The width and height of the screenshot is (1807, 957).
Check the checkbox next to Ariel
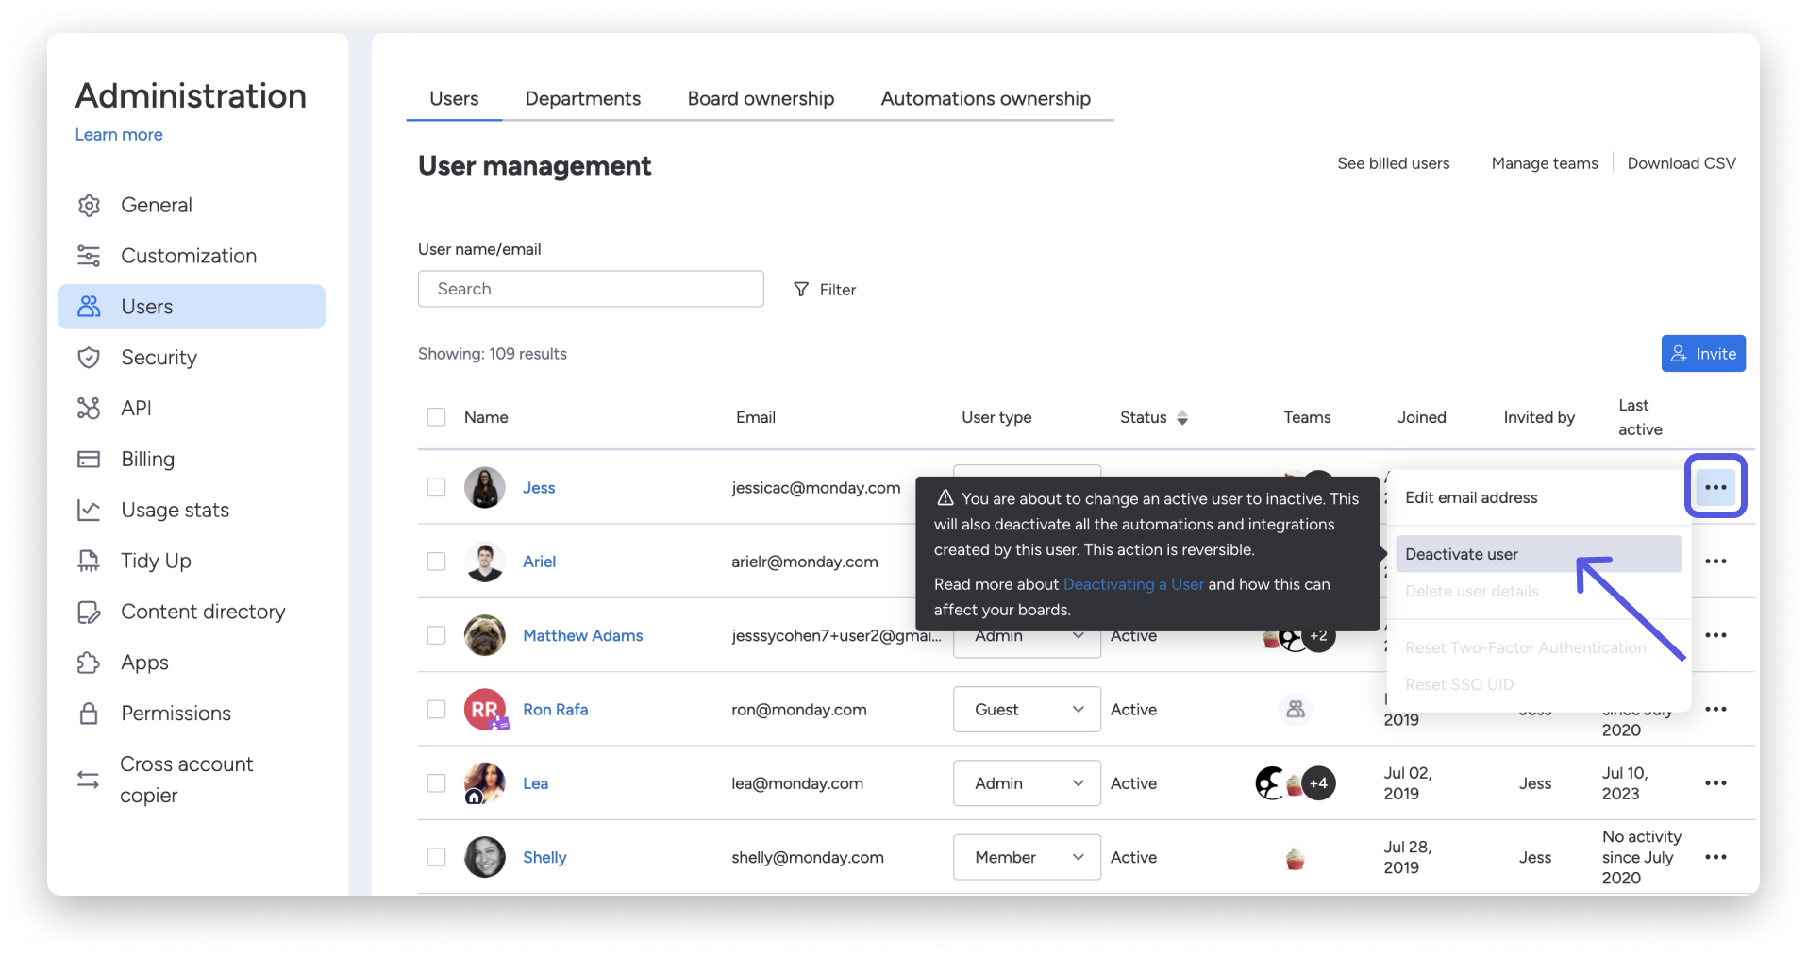click(437, 561)
